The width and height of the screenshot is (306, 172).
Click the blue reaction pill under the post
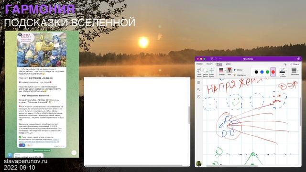click(22, 145)
